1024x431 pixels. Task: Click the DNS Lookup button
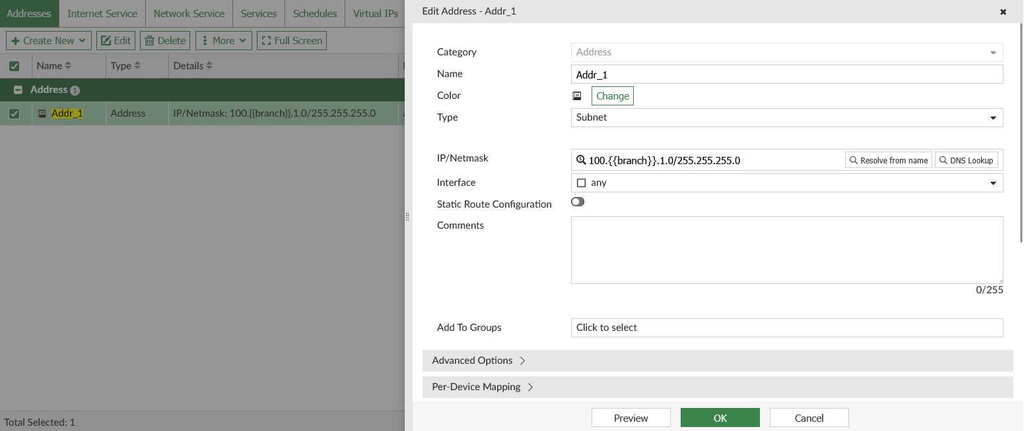[966, 160]
